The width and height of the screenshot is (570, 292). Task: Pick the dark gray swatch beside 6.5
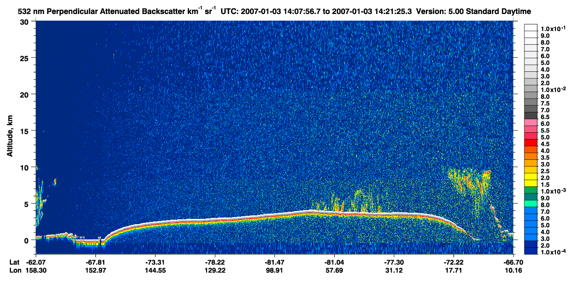pyautogui.click(x=531, y=116)
